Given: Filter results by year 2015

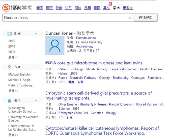Looking at the screenshot, I should (12, 41).
